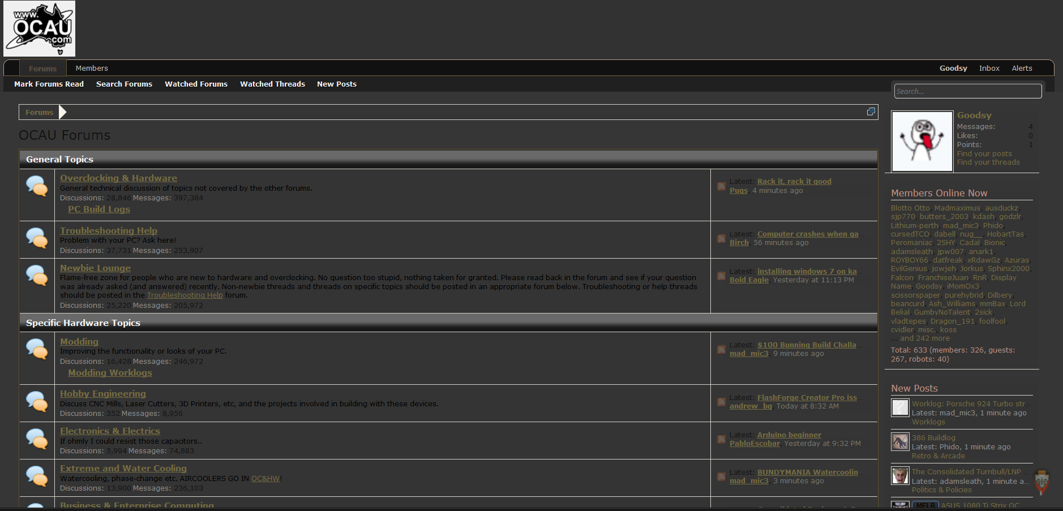Open Pugs user profile
Image resolution: width=1063 pixels, height=511 pixels.
click(x=739, y=191)
